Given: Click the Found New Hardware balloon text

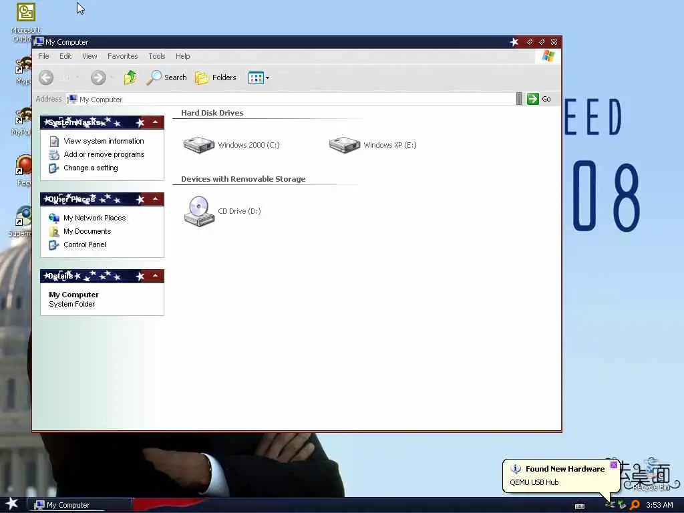Looking at the screenshot, I should (565, 469).
